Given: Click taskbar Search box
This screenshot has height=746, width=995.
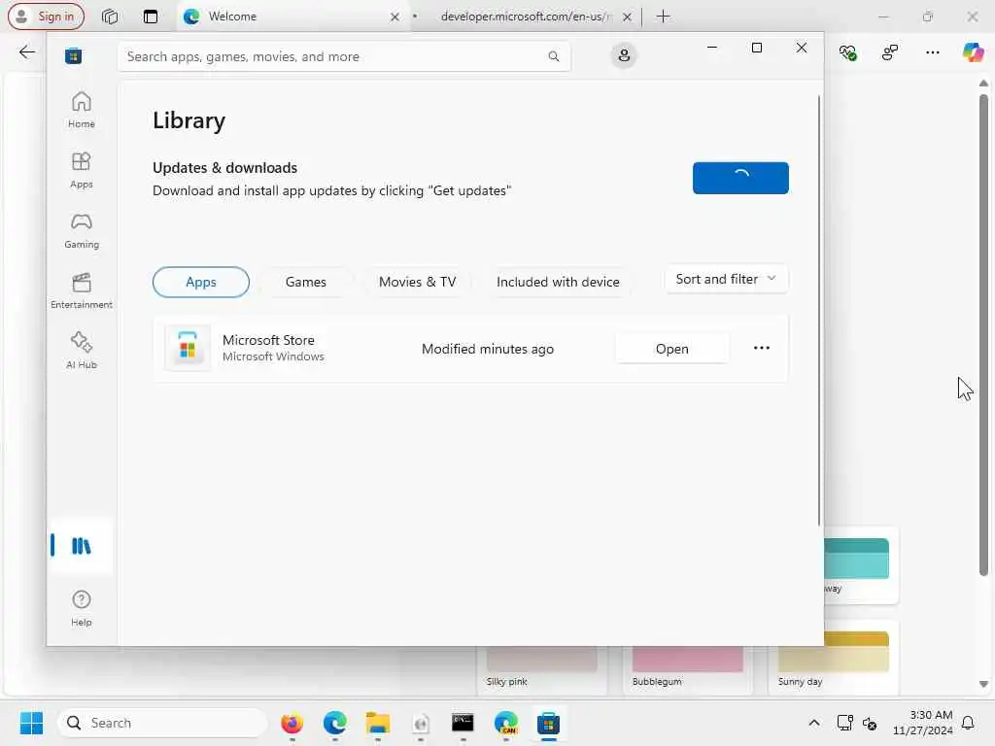Looking at the screenshot, I should (162, 723).
